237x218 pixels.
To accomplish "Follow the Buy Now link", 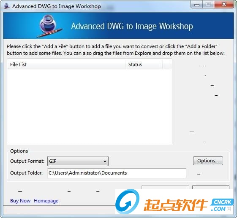I will 20,201.
